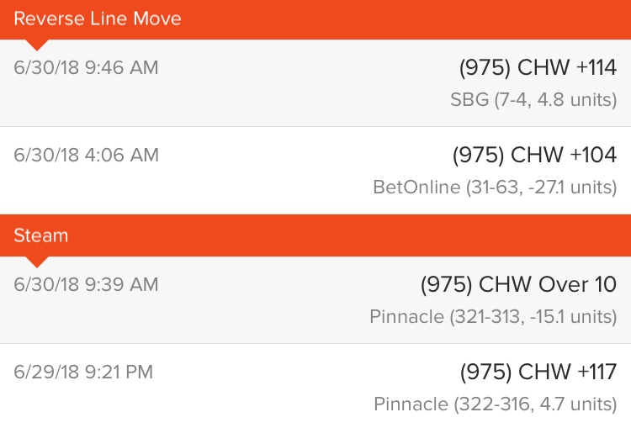This screenshot has width=631, height=428.
Task: Select the (975) CHW Over 10 line
Action: [519, 284]
